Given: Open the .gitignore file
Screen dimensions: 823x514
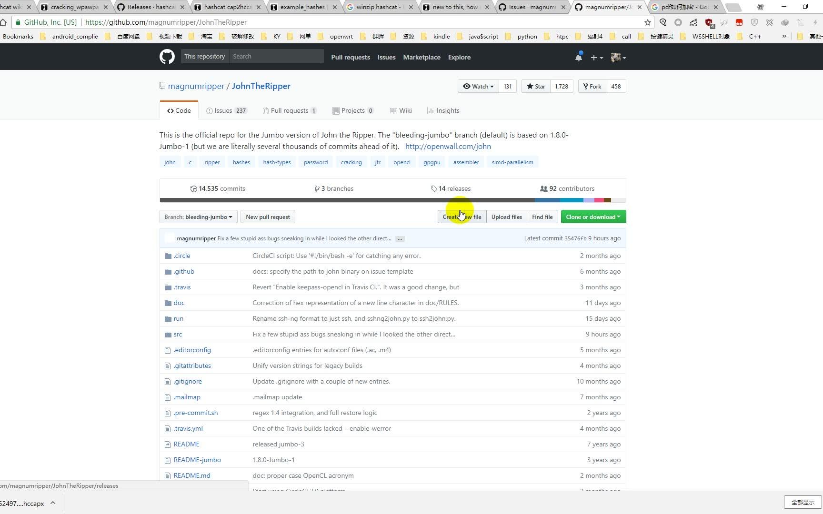Looking at the screenshot, I should 188,381.
